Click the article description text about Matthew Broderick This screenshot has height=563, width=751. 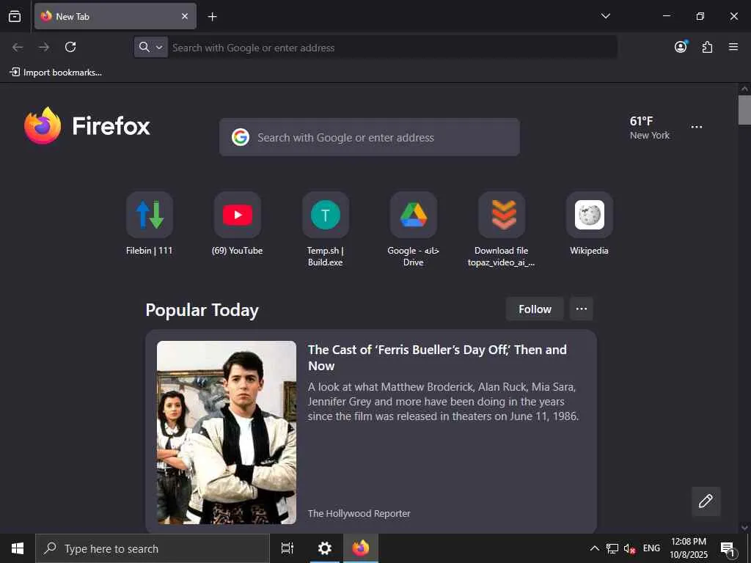443,401
